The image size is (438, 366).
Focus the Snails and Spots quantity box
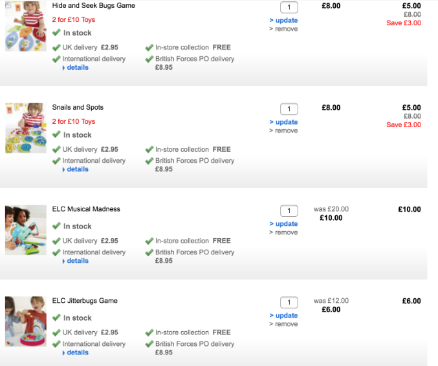pyautogui.click(x=289, y=109)
